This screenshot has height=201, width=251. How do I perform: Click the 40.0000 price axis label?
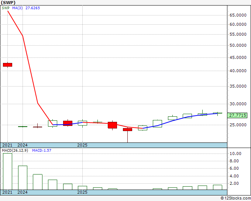point(238,71)
